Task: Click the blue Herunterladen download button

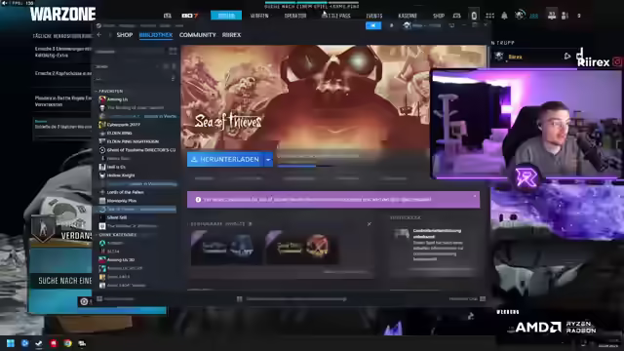Action: (225, 160)
